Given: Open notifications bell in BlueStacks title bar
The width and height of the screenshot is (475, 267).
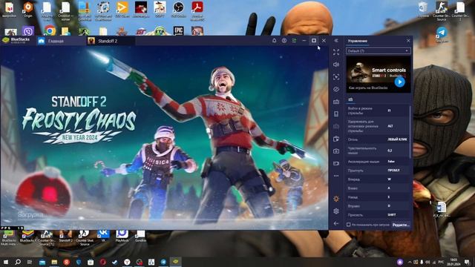Looking at the screenshot, I should pyautogui.click(x=274, y=41).
